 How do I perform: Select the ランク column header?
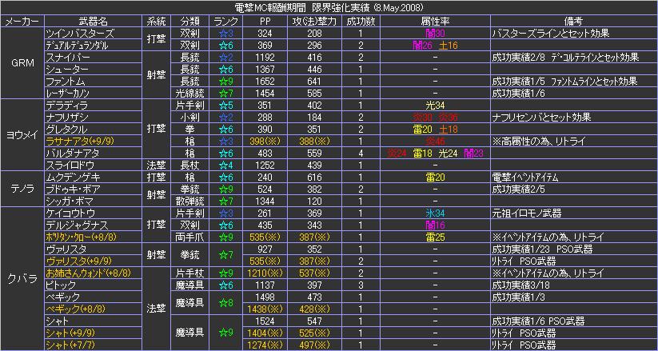[x=226, y=21]
